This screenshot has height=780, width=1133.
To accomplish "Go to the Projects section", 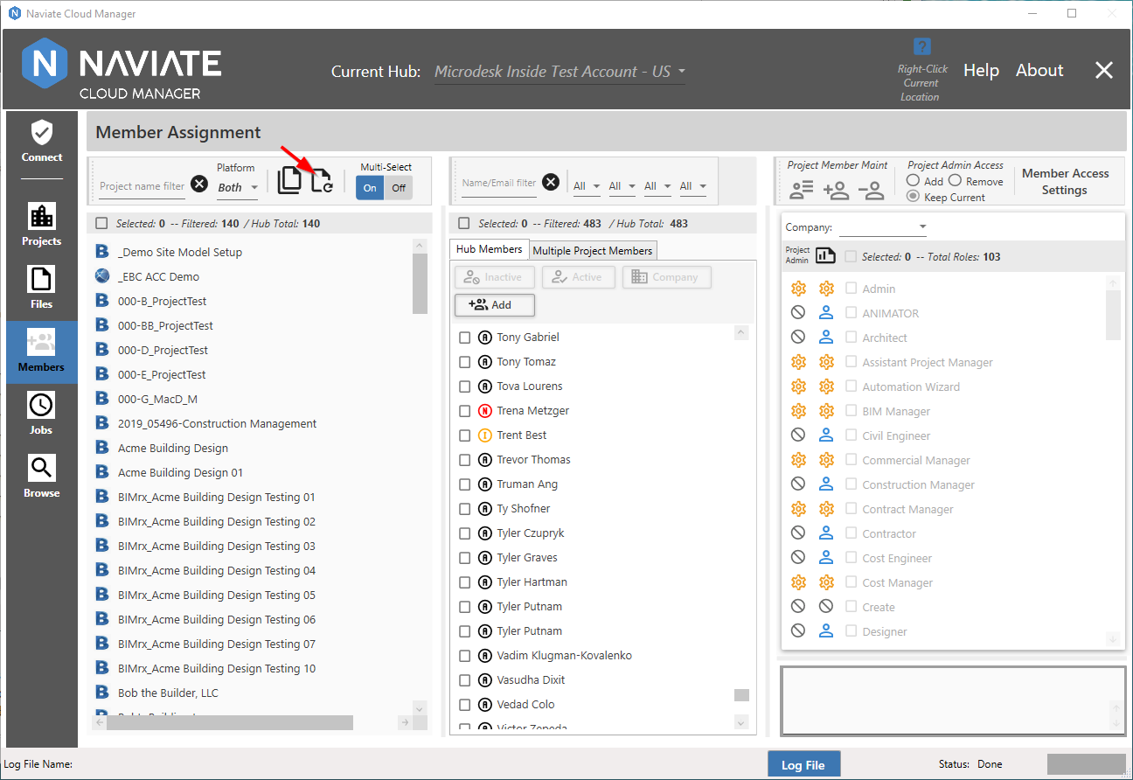I will [x=42, y=224].
